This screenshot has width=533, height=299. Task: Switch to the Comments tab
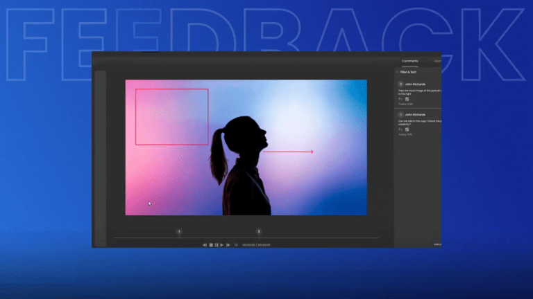[x=409, y=61]
